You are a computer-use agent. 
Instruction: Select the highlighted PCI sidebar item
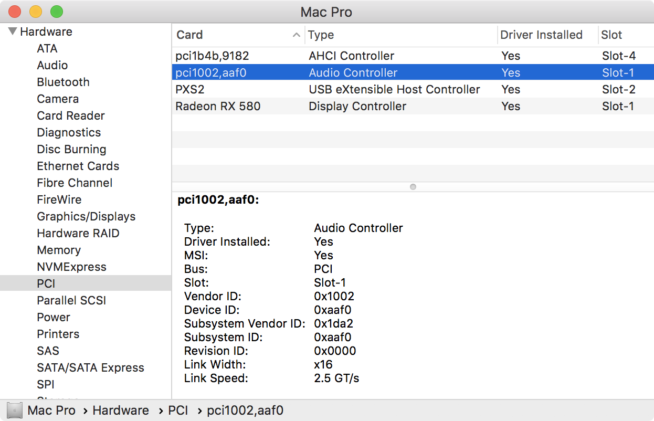[86, 283]
